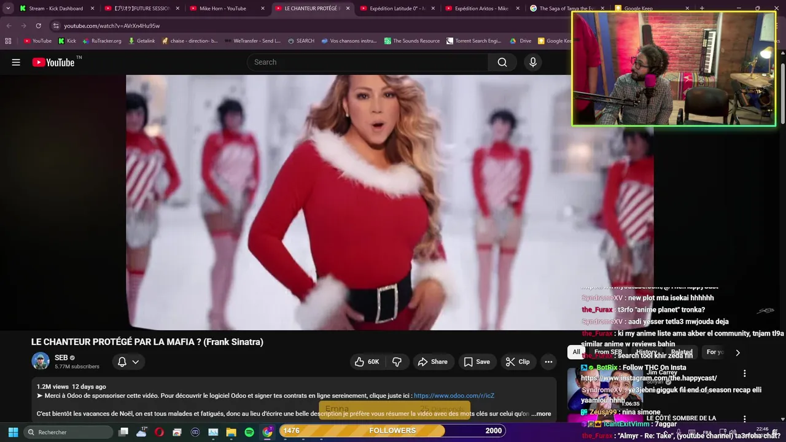Open options for LE CÔTÉ SOMBRE video
Viewport: 786px width, 442px height.
tap(744, 420)
